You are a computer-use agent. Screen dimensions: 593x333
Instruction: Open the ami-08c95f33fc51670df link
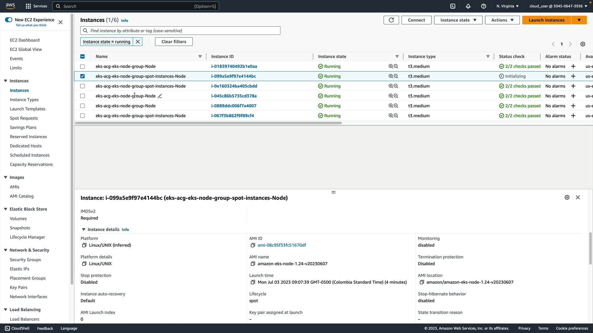pyautogui.click(x=282, y=245)
